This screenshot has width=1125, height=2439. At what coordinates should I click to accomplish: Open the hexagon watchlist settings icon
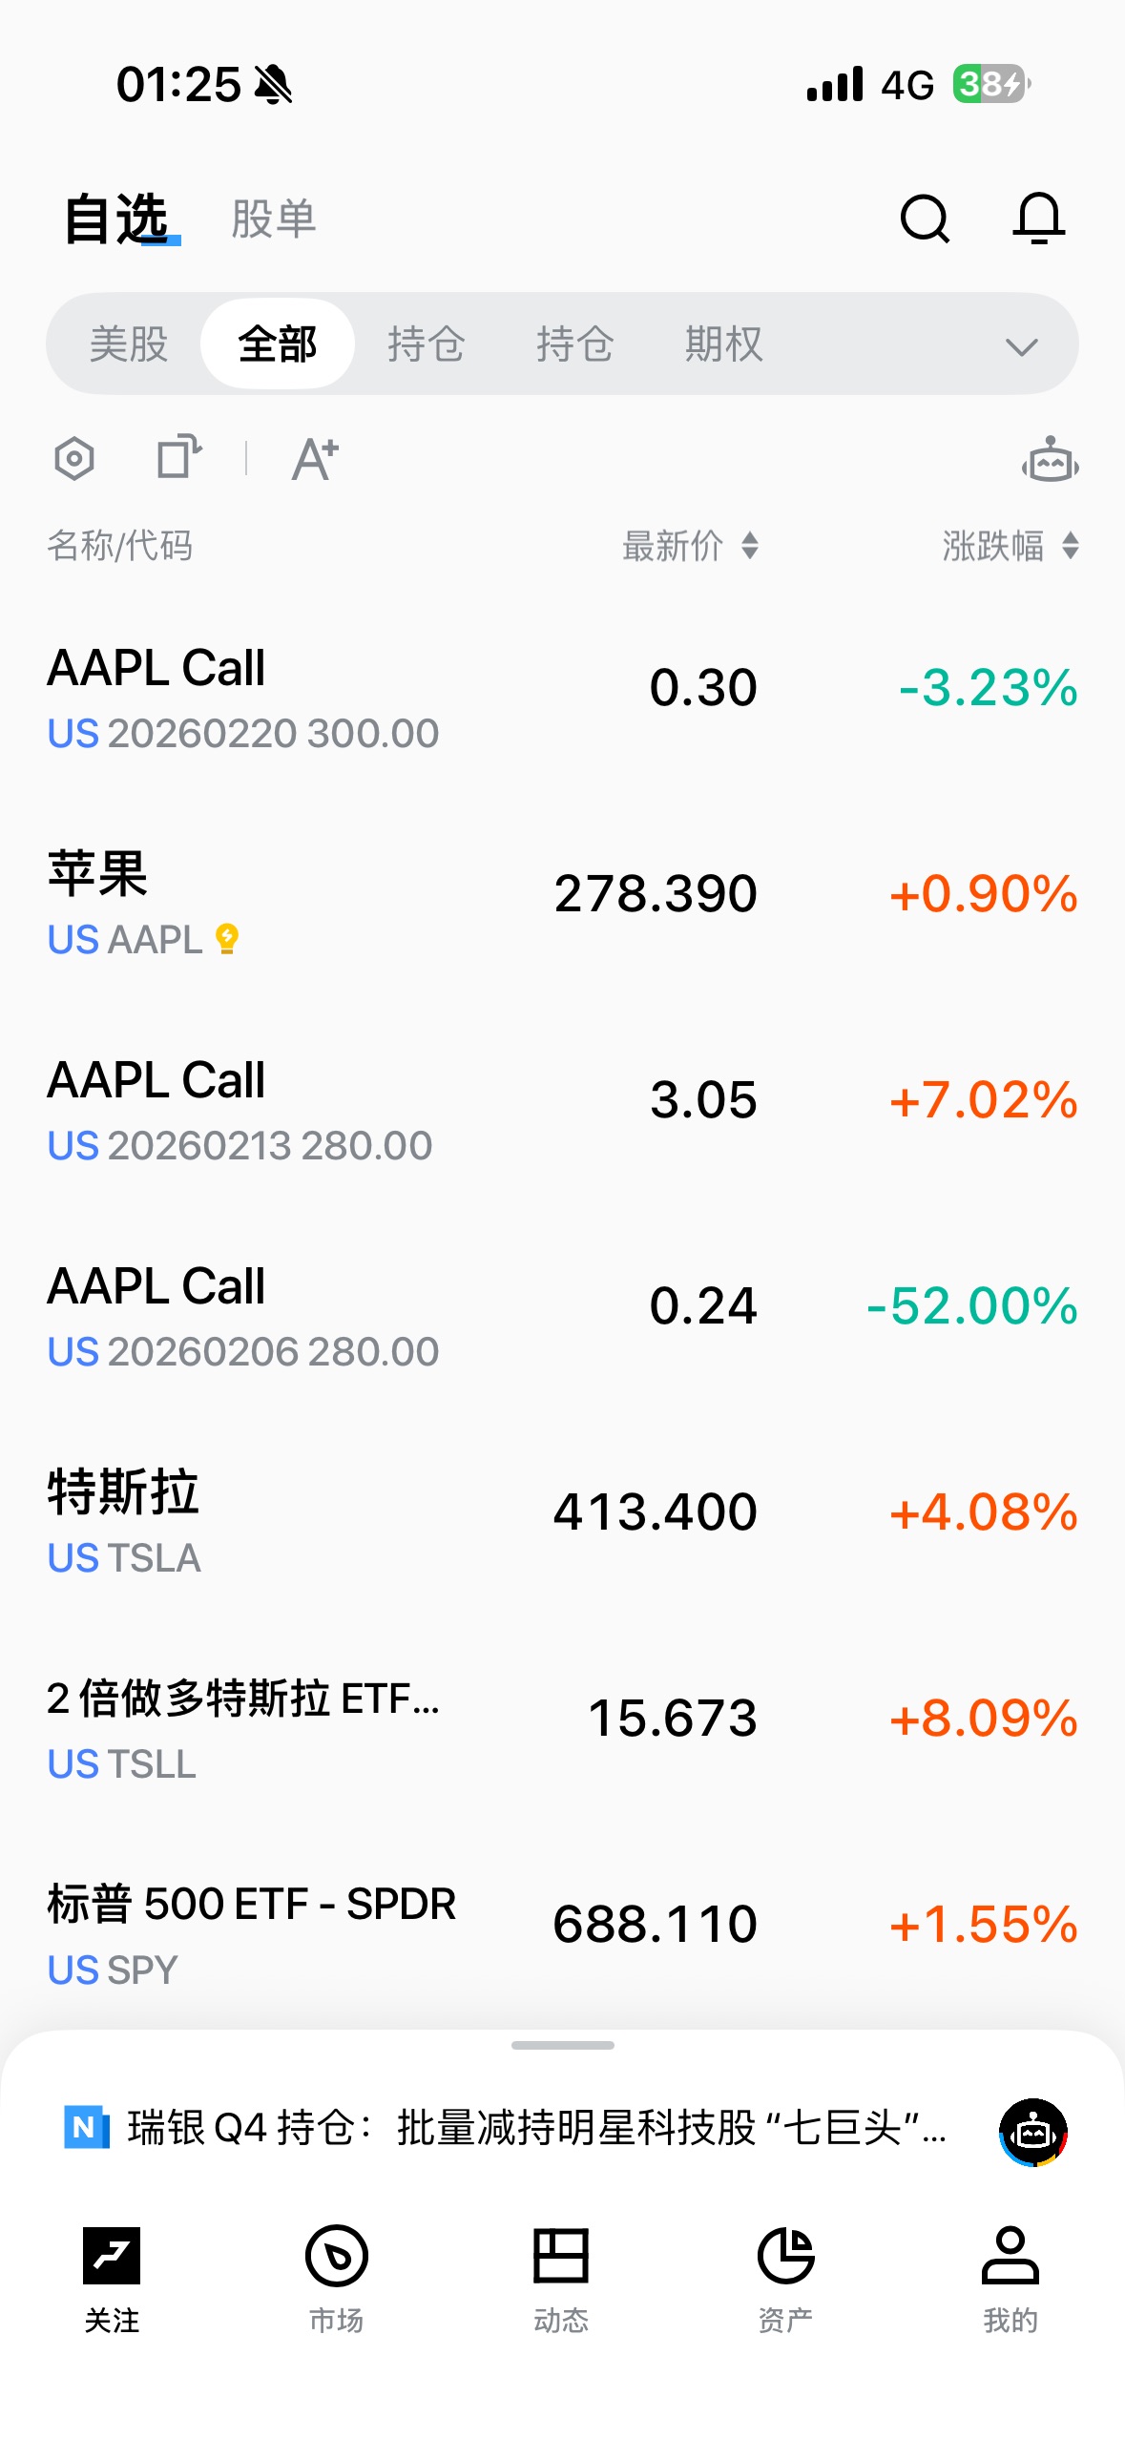[x=74, y=459]
